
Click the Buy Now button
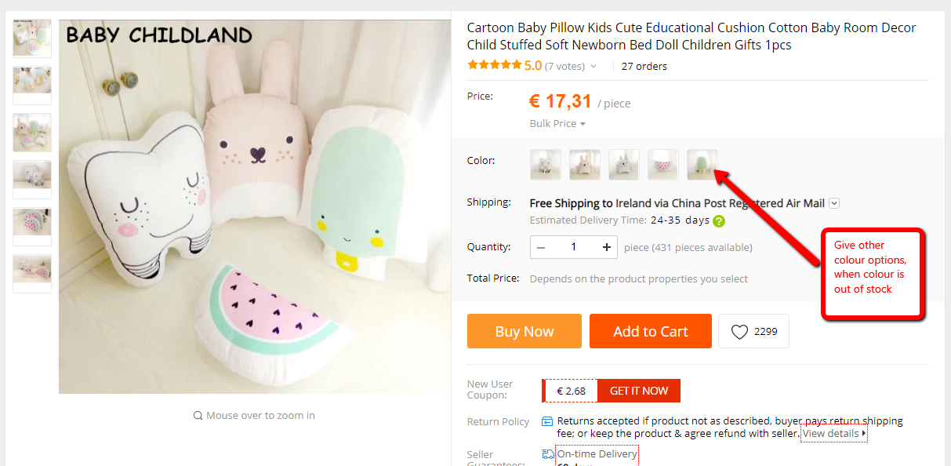tap(524, 330)
